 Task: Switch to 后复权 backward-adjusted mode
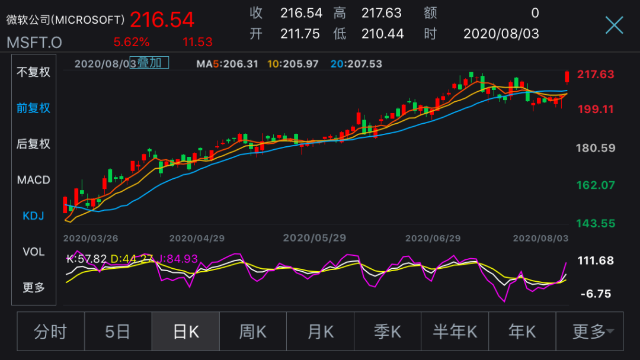33,144
